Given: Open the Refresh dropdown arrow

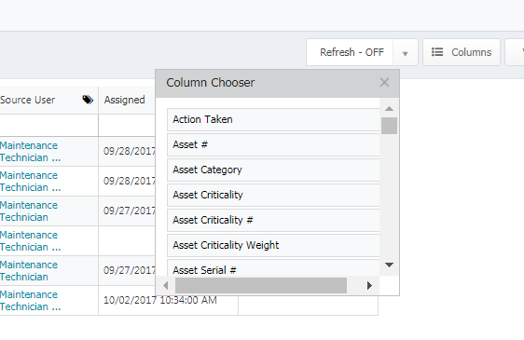Looking at the screenshot, I should pyautogui.click(x=405, y=53).
